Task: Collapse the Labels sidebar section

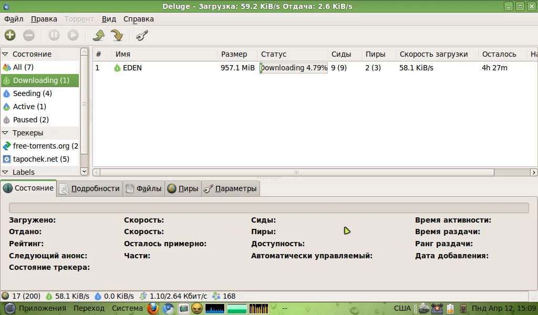Action: point(5,172)
